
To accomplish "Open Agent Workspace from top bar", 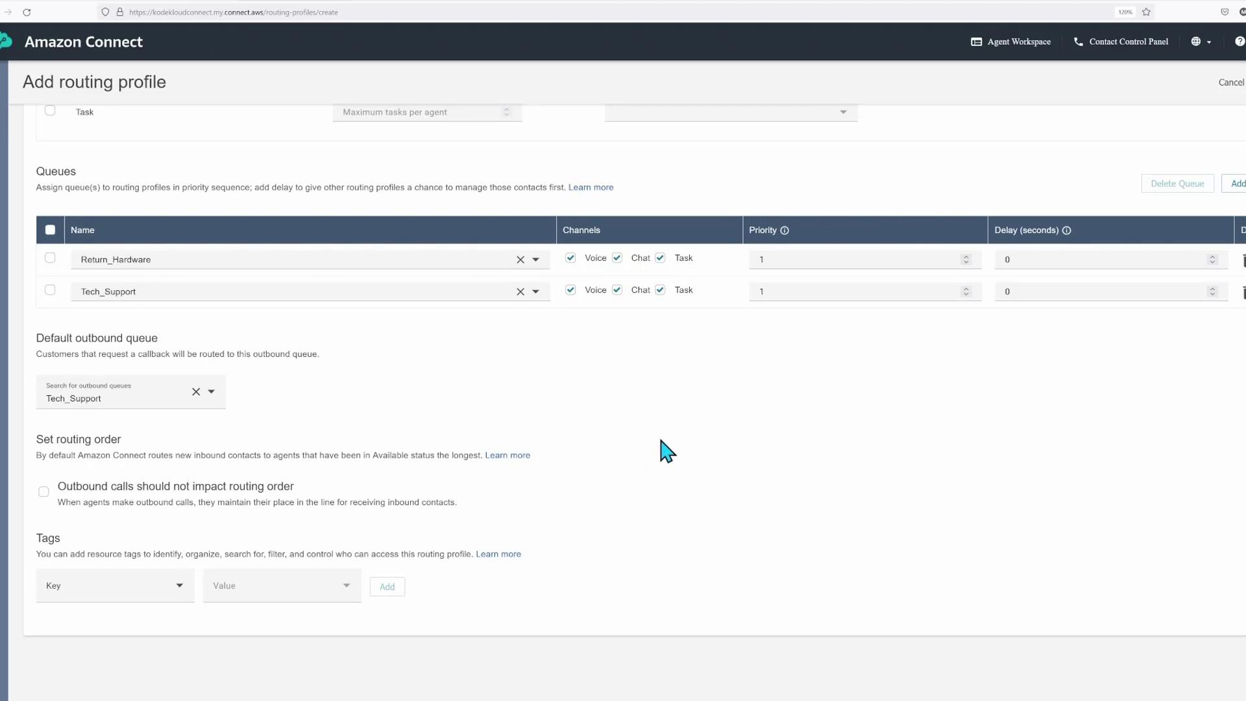I will (1010, 42).
